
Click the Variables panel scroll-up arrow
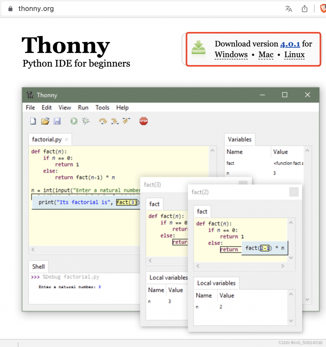point(308,151)
